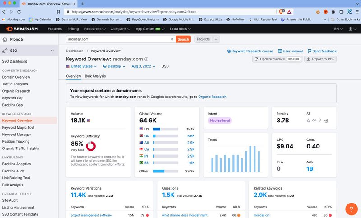This screenshot has height=218, width=361.
Task: Click the star SERP feature icon
Action: coord(309,121)
